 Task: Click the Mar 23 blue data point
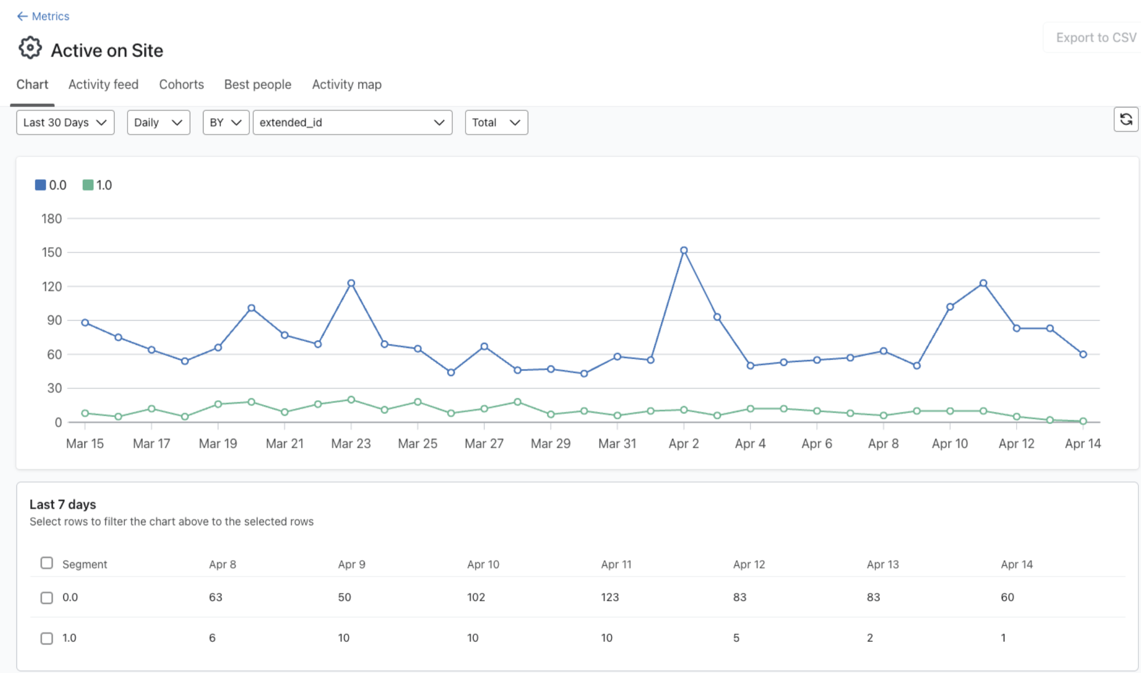coord(351,283)
